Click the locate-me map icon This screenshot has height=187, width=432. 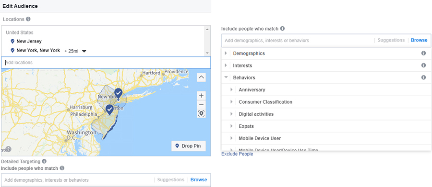[x=202, y=113]
